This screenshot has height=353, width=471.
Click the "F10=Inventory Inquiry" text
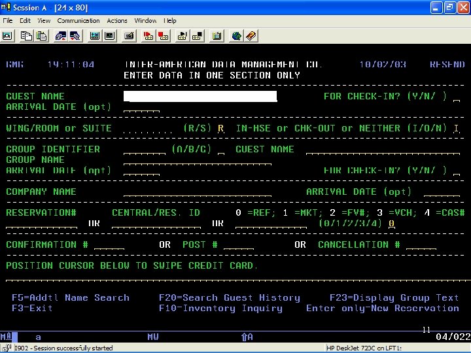(221, 309)
